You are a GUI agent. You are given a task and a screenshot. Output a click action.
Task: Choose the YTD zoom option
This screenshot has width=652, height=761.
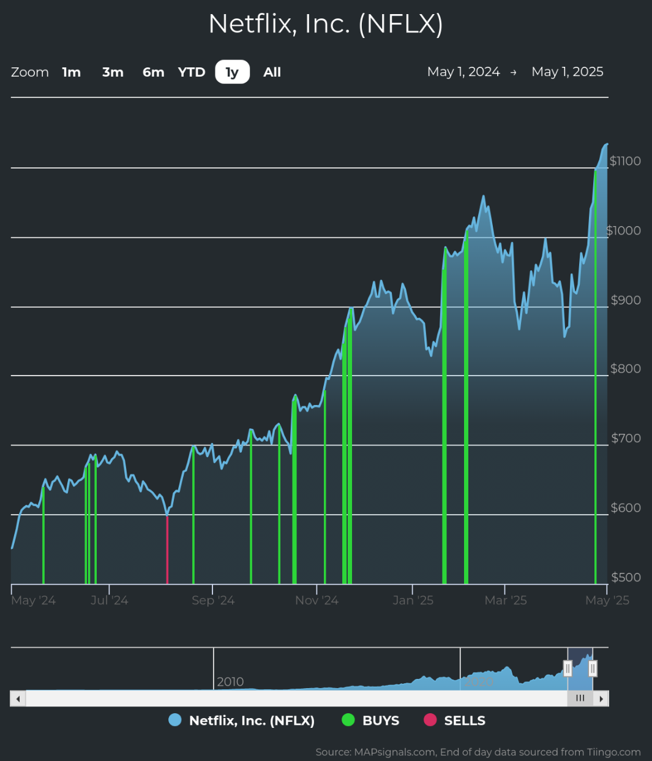click(x=192, y=72)
